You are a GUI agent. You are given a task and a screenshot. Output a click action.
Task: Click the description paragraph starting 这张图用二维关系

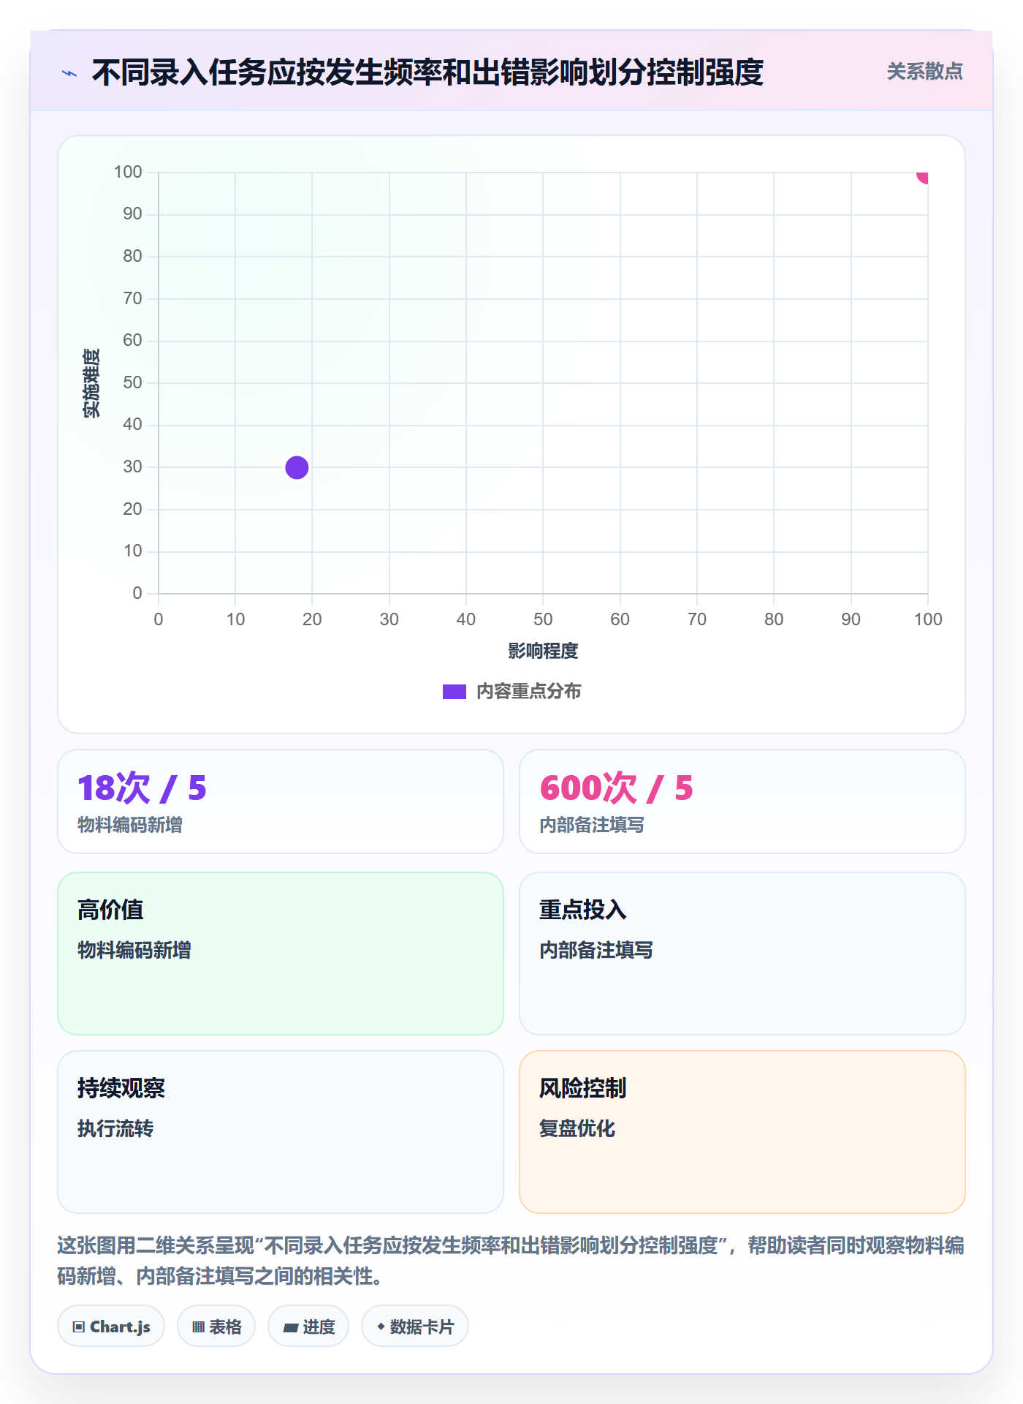[512, 1261]
